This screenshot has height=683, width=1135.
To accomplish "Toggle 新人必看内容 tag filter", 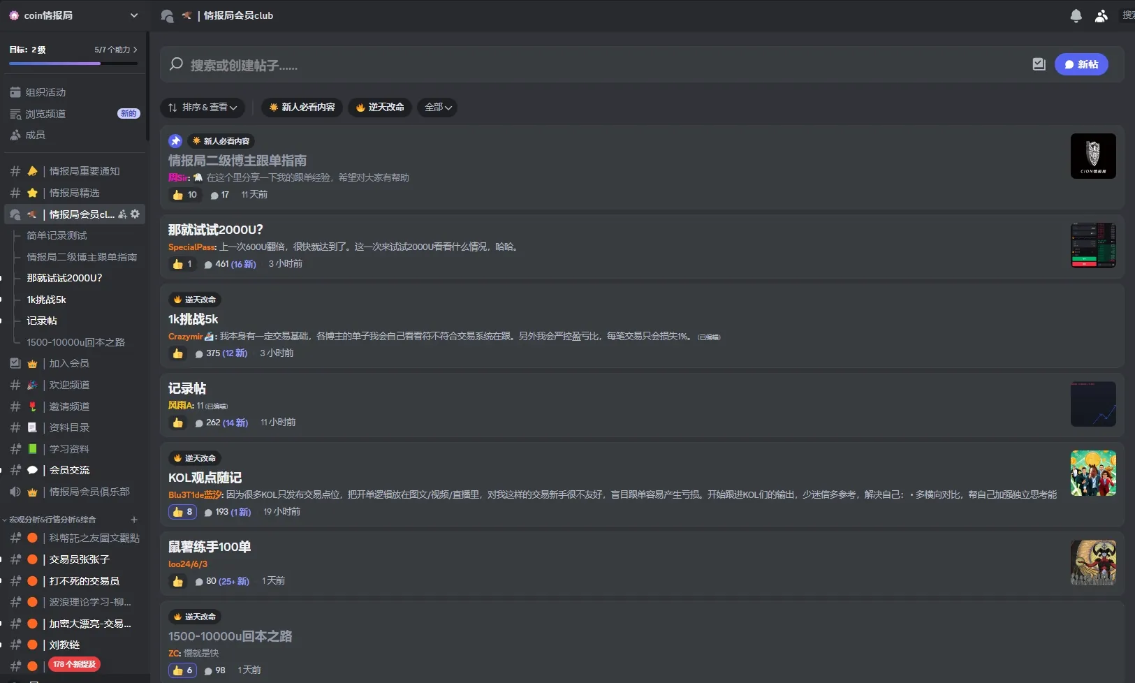I will coord(302,108).
